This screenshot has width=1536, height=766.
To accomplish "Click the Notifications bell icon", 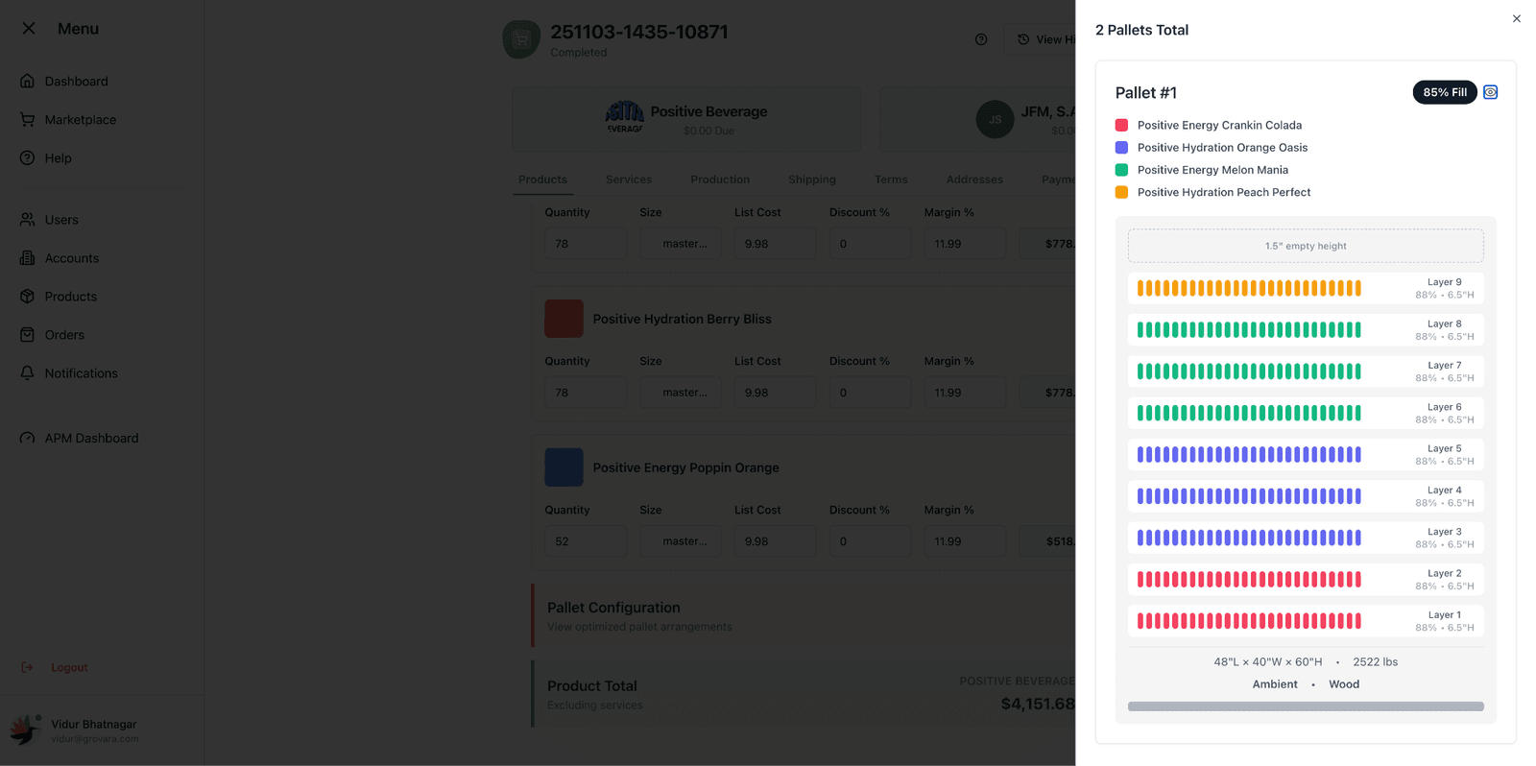I will (x=27, y=372).
